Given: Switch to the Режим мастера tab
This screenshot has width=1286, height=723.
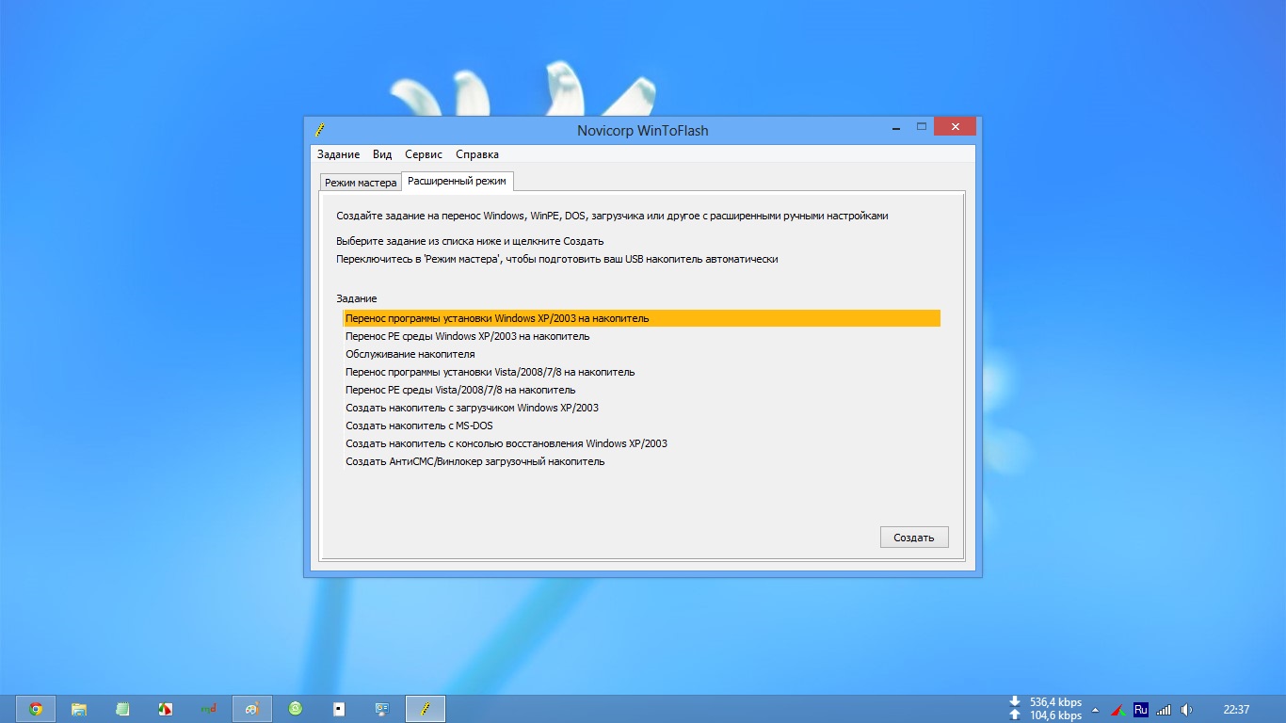Looking at the screenshot, I should click(x=361, y=183).
